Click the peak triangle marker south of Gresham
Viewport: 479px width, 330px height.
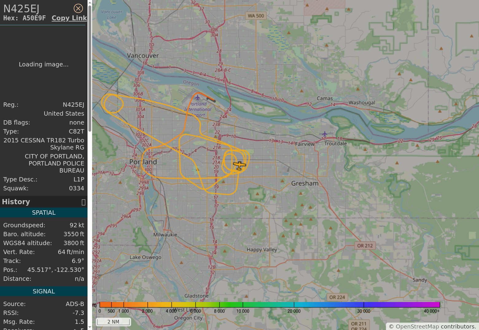301,193
